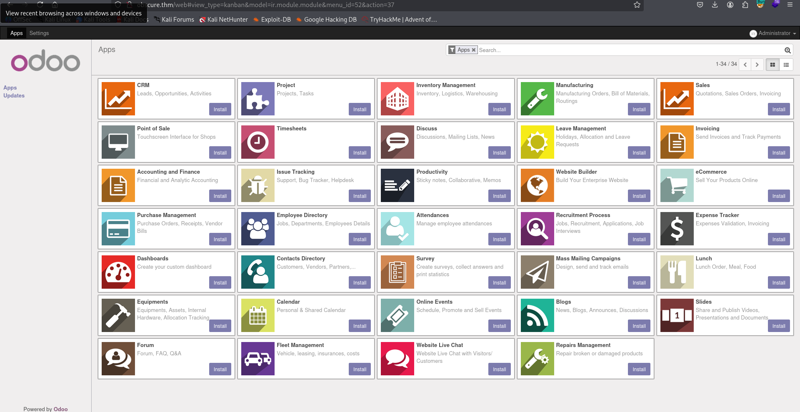The height and width of the screenshot is (412, 800).
Task: Switch to kanban view
Action: pyautogui.click(x=772, y=65)
